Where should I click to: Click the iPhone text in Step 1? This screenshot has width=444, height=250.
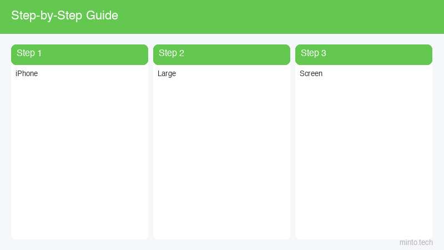point(27,73)
